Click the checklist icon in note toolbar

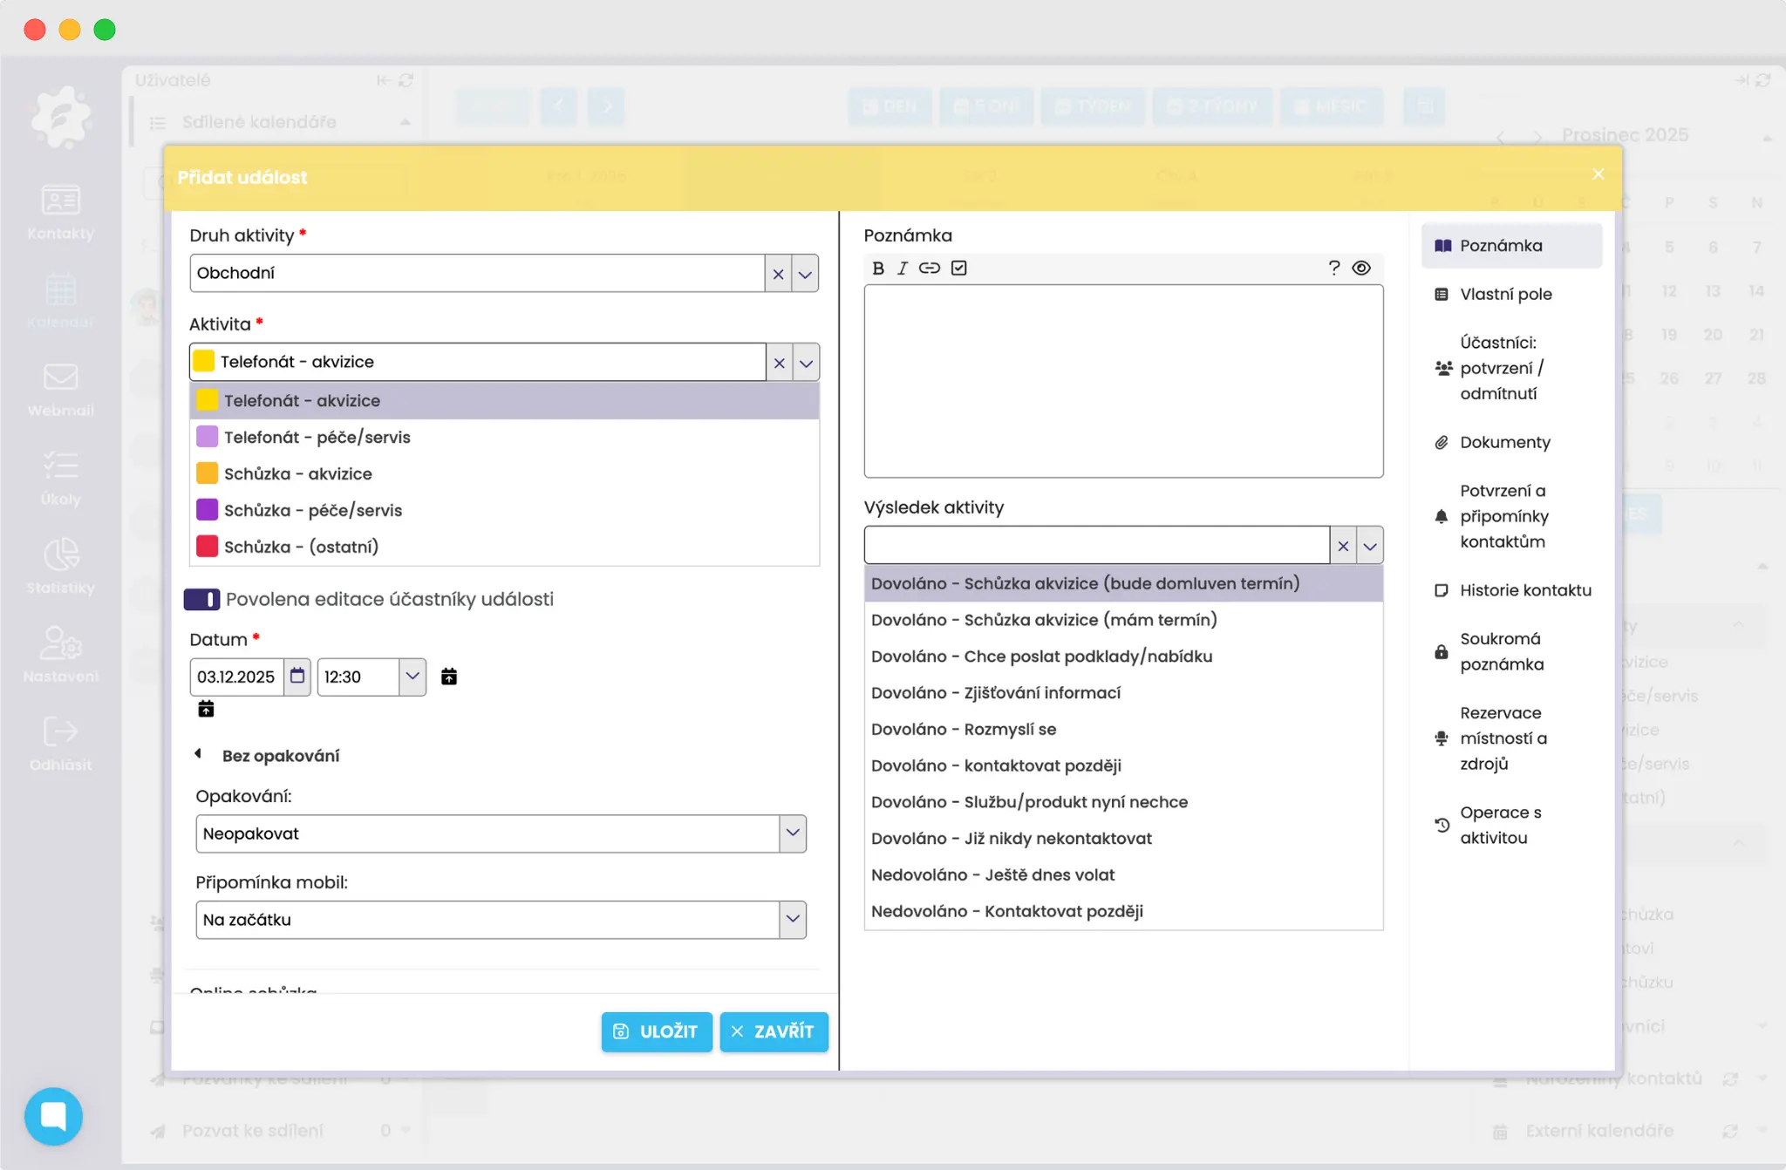[959, 269]
